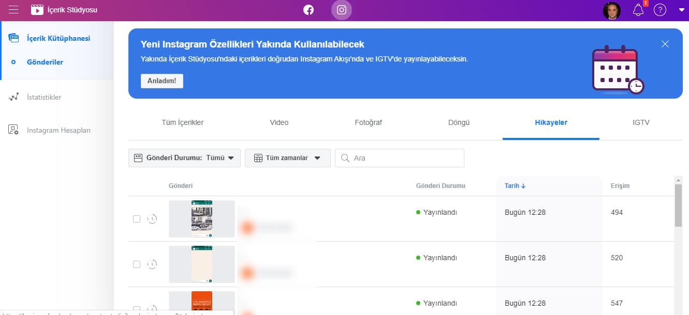Switch to the IGTV tab
The image size is (689, 315).
click(x=640, y=122)
